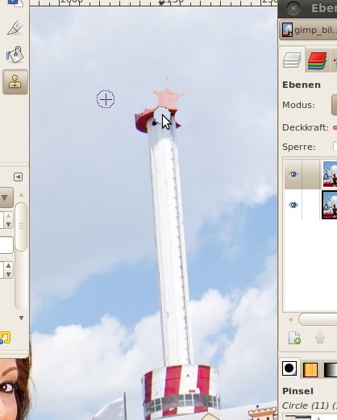The width and height of the screenshot is (337, 420).
Task: Increase the upper tool options spinner value
Action: [x=8, y=216]
